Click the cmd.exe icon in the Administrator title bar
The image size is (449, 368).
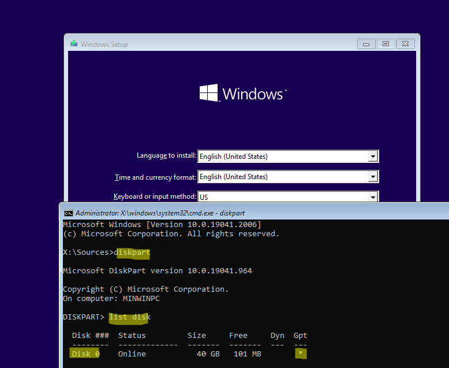coord(69,213)
